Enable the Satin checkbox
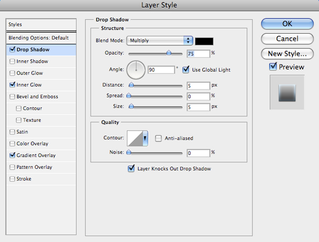Screen dimensions: 319x242 point(12,132)
